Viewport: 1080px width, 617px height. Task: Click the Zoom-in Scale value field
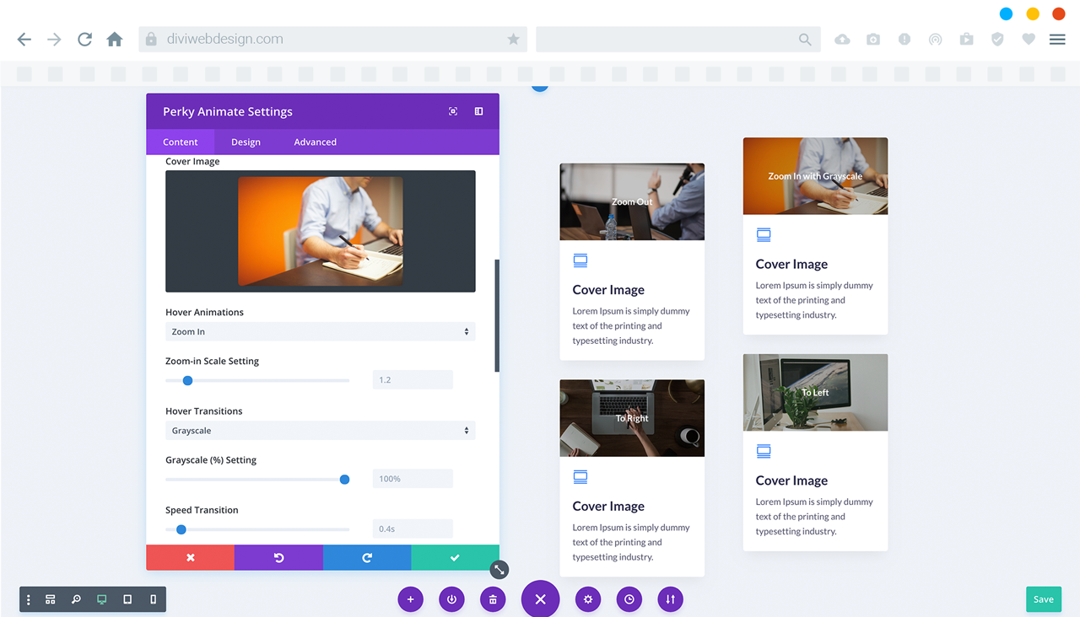pyautogui.click(x=413, y=380)
